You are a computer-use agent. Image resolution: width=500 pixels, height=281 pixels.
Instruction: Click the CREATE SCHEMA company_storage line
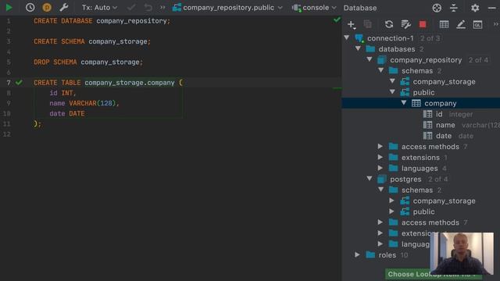point(92,41)
